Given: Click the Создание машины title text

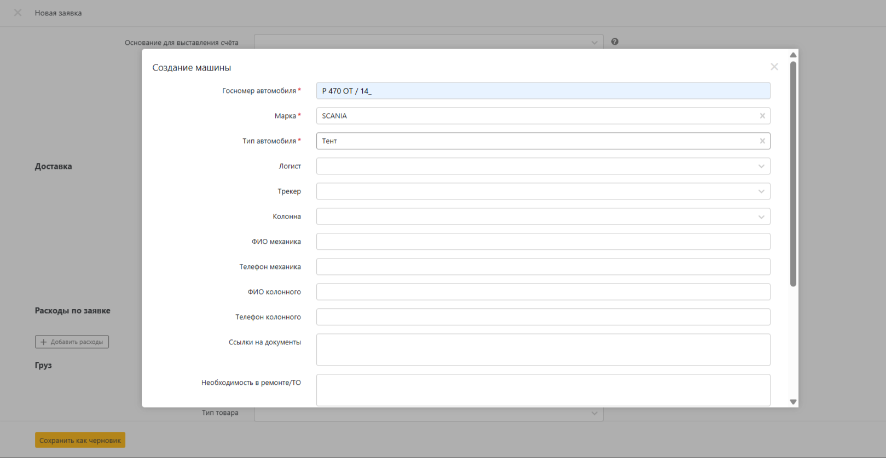Looking at the screenshot, I should 192,68.
